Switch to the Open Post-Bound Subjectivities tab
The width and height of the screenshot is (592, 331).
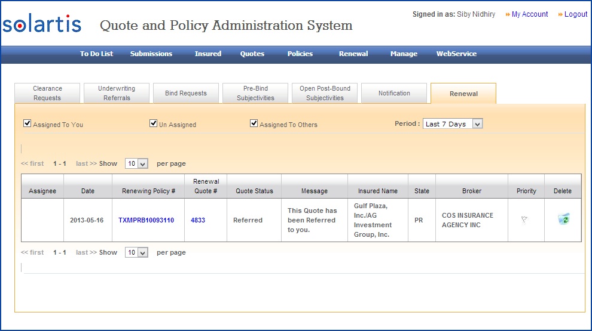[x=325, y=93]
